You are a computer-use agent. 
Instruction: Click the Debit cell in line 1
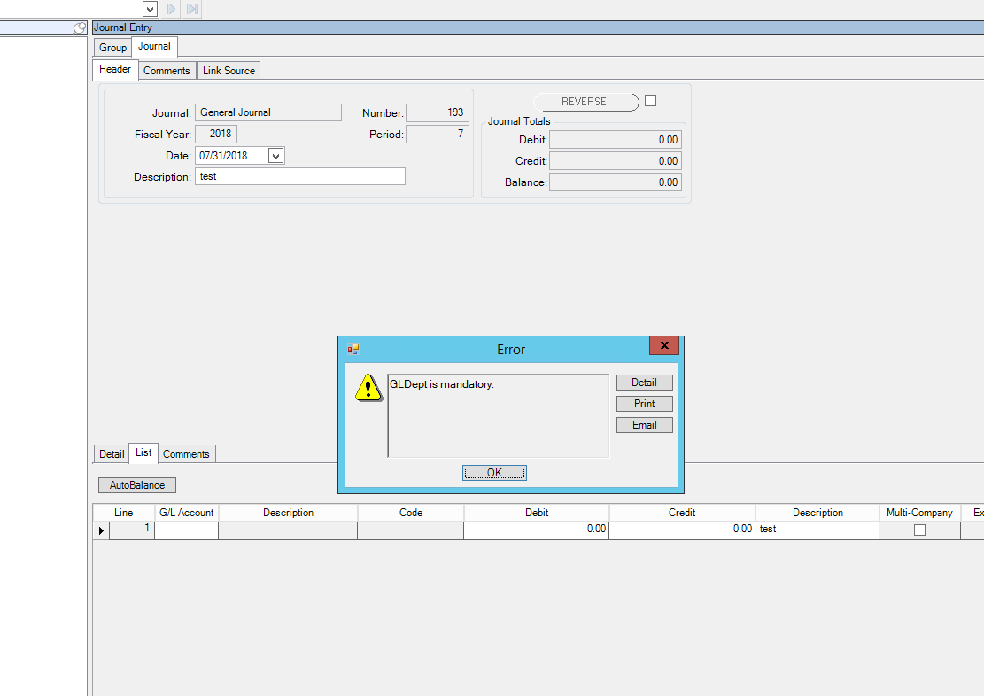pos(536,530)
